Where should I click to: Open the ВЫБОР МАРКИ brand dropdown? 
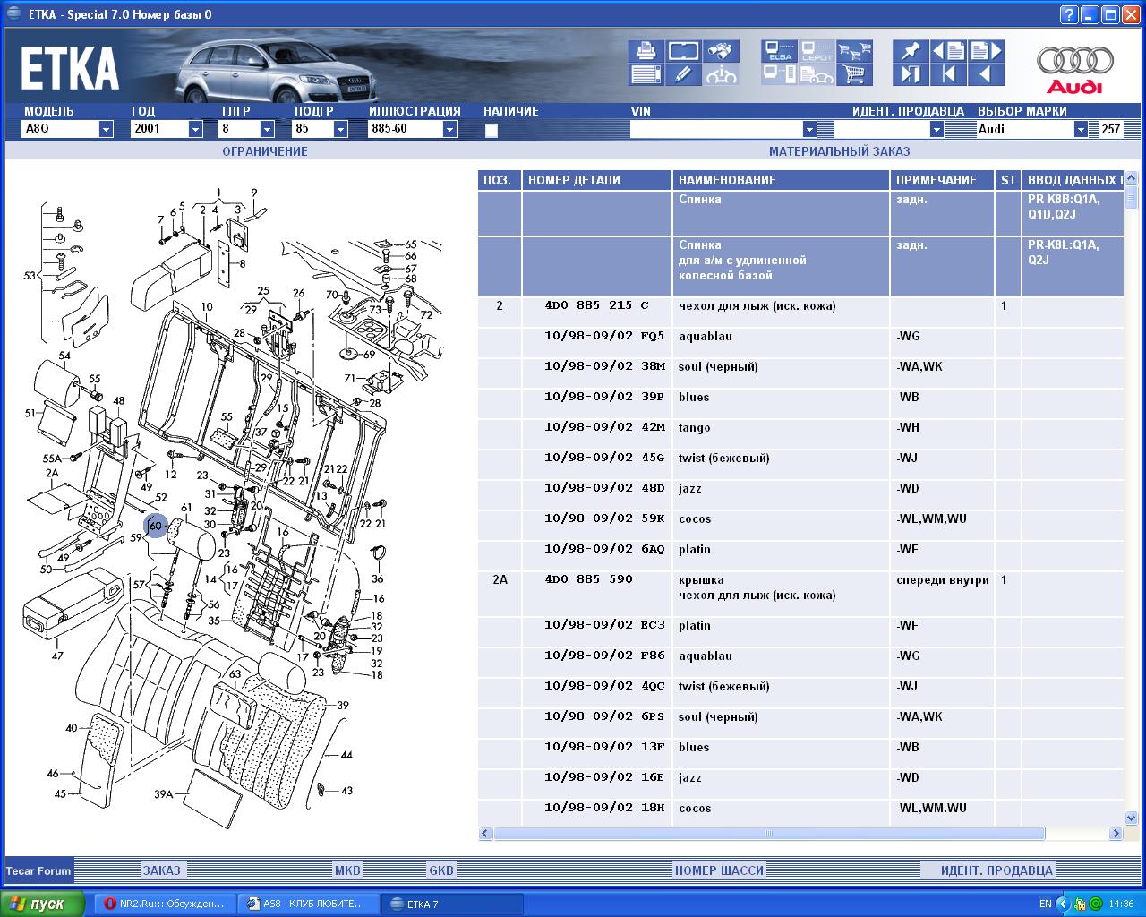1080,129
